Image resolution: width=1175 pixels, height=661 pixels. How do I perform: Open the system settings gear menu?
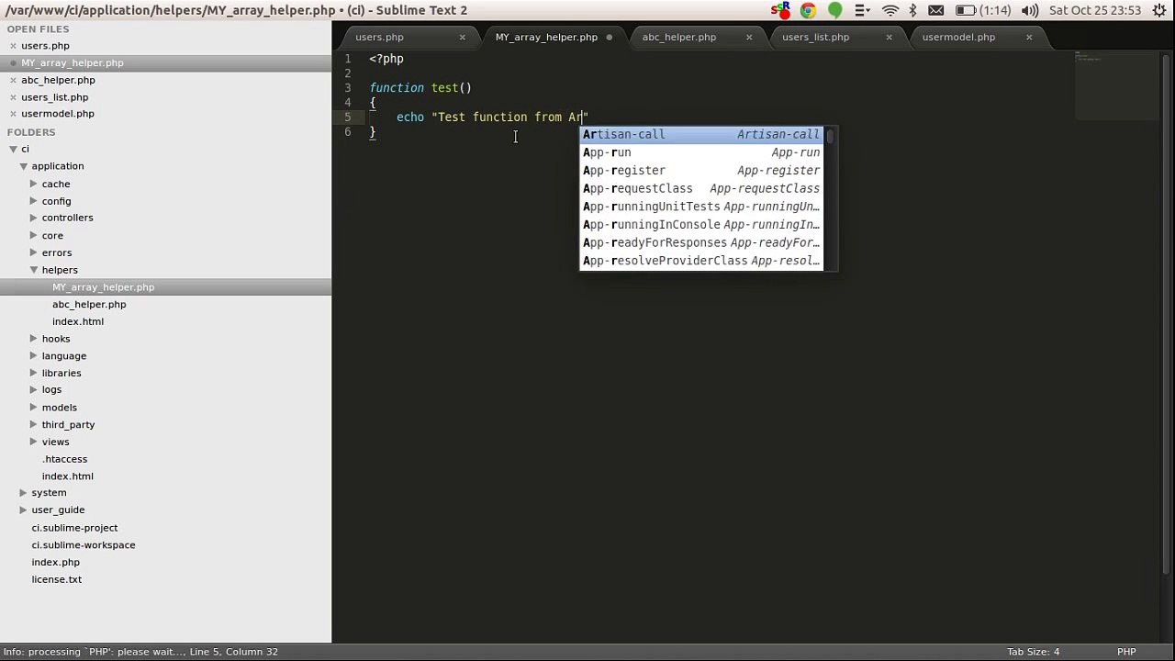pyautogui.click(x=1158, y=10)
